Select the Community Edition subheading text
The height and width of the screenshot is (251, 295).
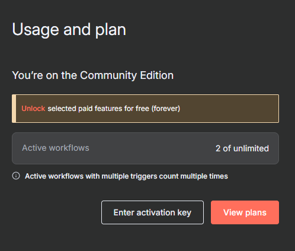click(x=93, y=75)
